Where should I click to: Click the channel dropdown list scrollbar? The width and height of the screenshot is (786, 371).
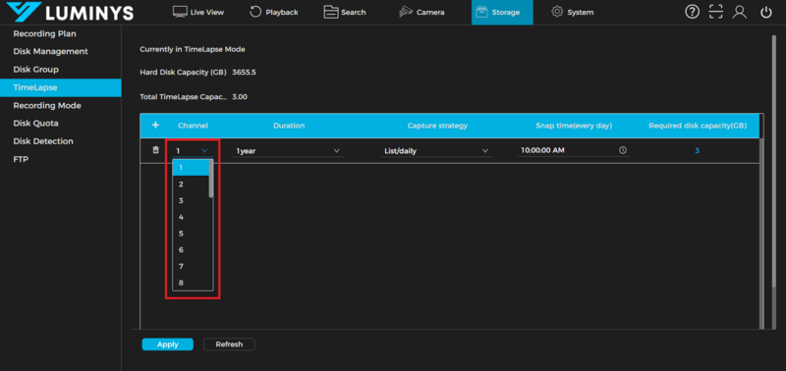pyautogui.click(x=211, y=179)
